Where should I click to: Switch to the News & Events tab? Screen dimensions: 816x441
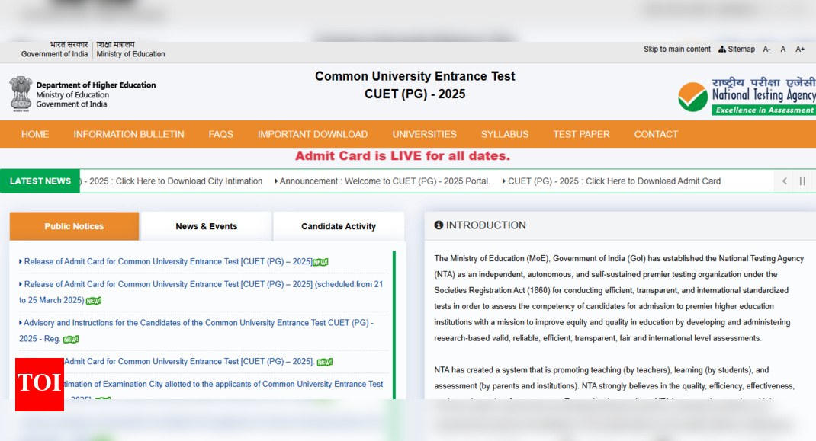point(207,226)
